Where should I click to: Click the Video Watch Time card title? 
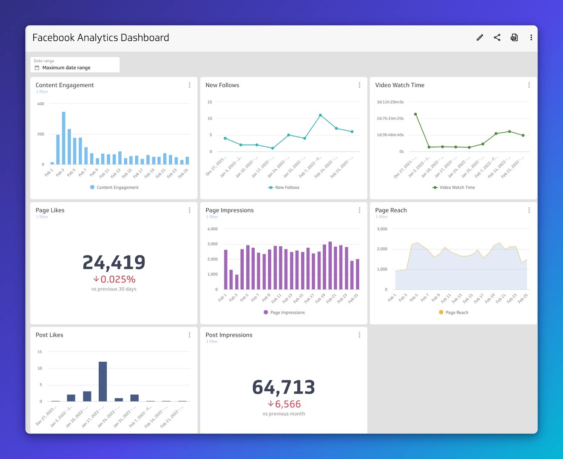[400, 85]
